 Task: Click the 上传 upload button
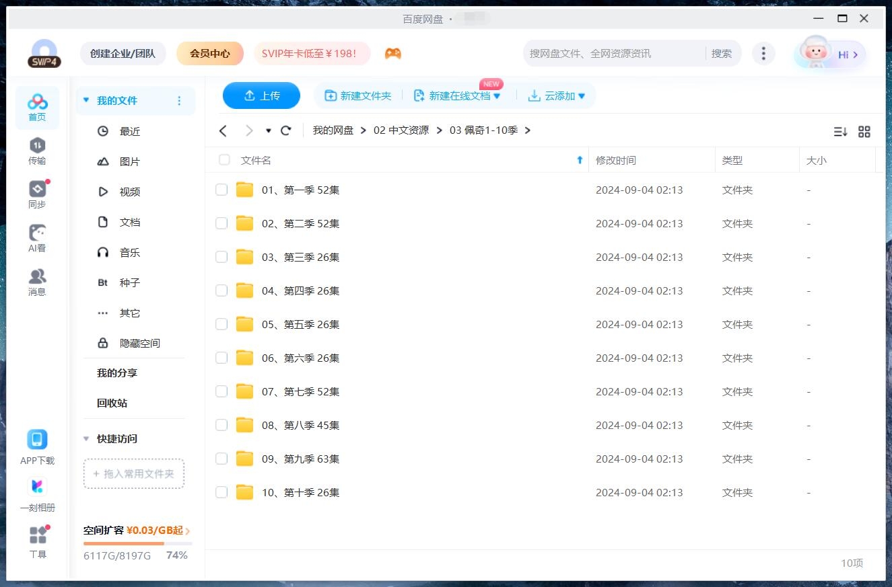pyautogui.click(x=261, y=95)
